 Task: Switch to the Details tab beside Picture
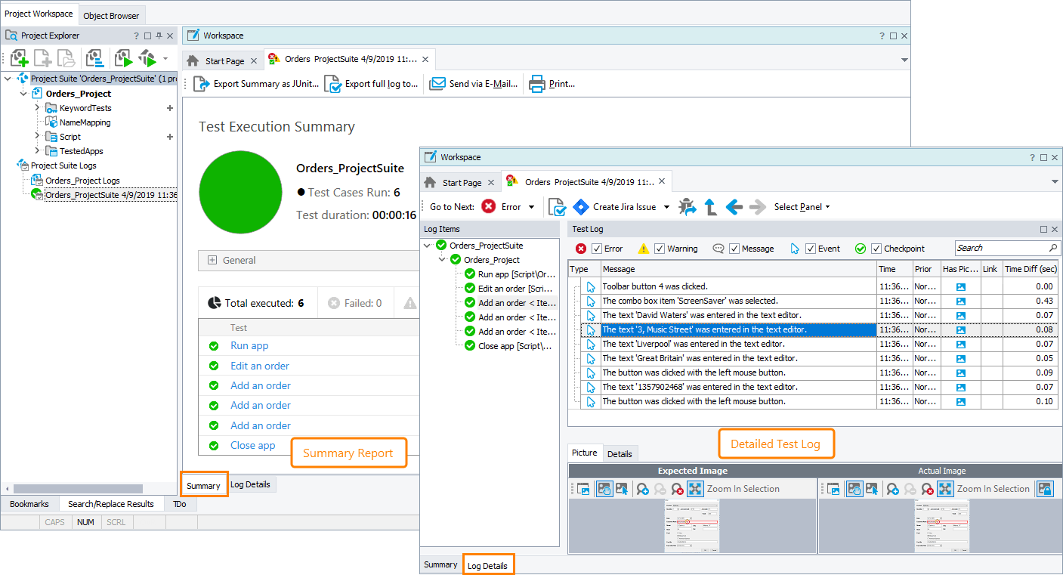pyautogui.click(x=620, y=453)
